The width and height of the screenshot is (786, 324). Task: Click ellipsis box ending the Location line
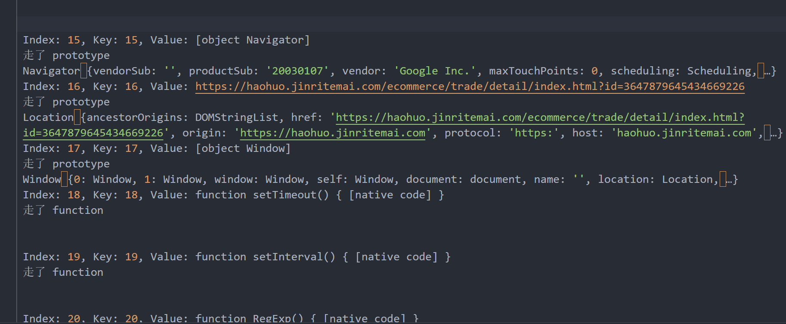(x=767, y=133)
